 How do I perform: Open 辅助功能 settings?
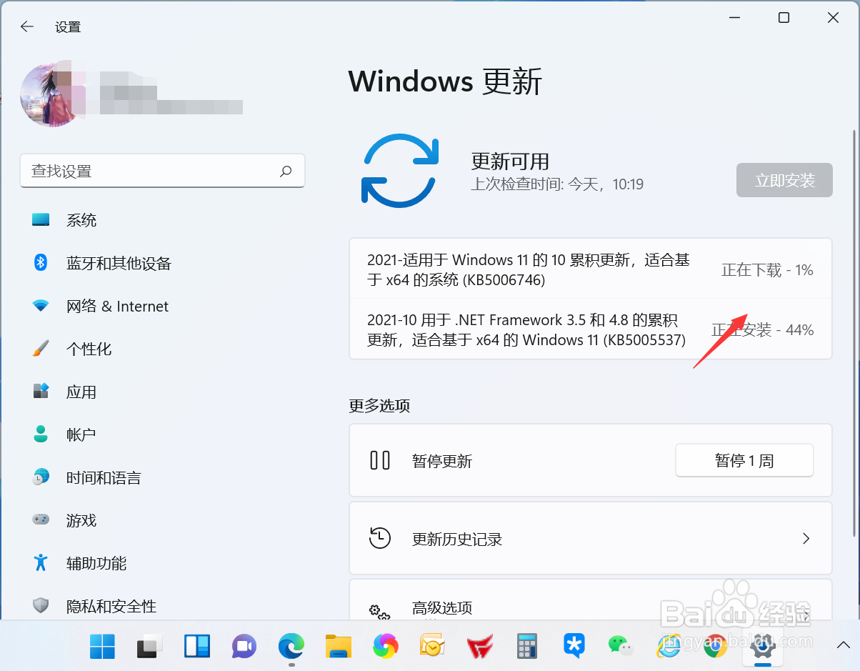(x=96, y=563)
